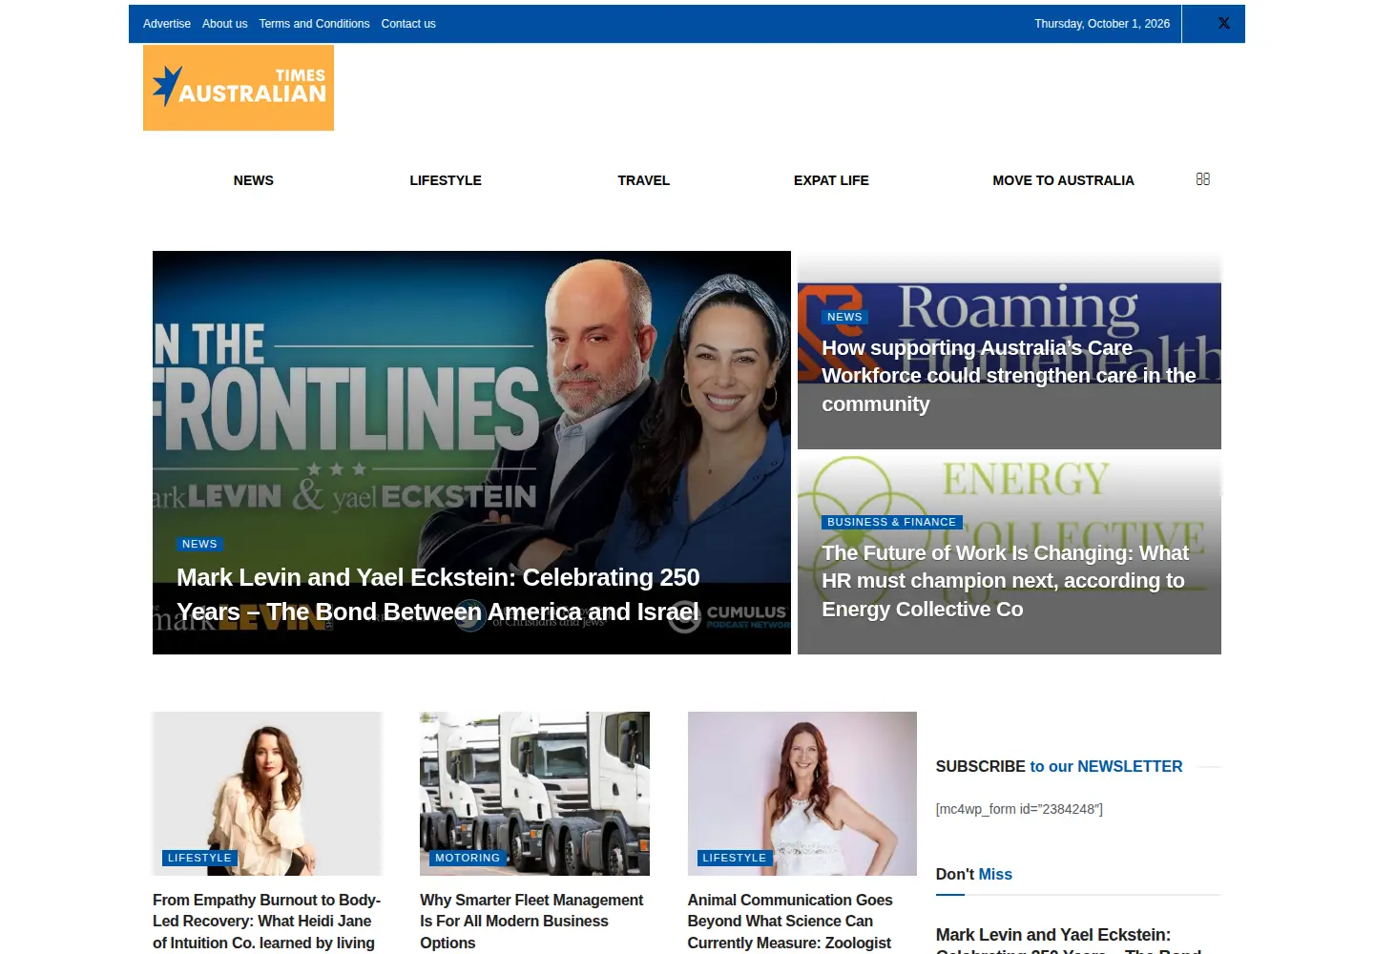Open the Mark Levin and Yael Eckstein featured headline

pyautogui.click(x=438, y=594)
